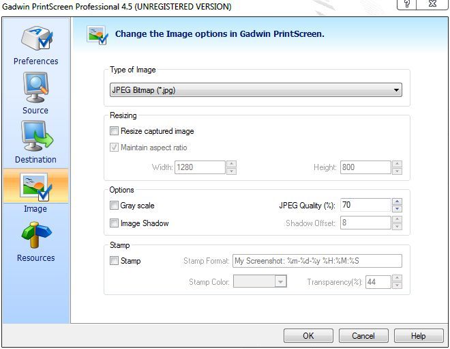
Task: Toggle Maintain aspect ratio checkbox
Action: coord(114,148)
